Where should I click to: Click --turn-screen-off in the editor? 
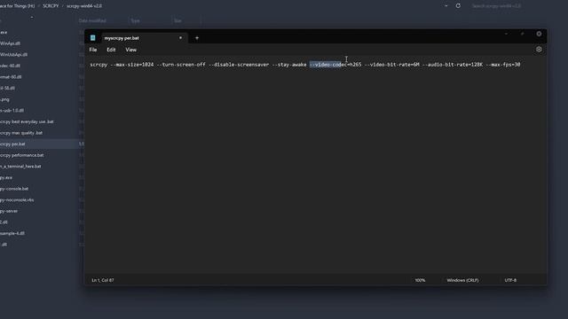click(181, 65)
